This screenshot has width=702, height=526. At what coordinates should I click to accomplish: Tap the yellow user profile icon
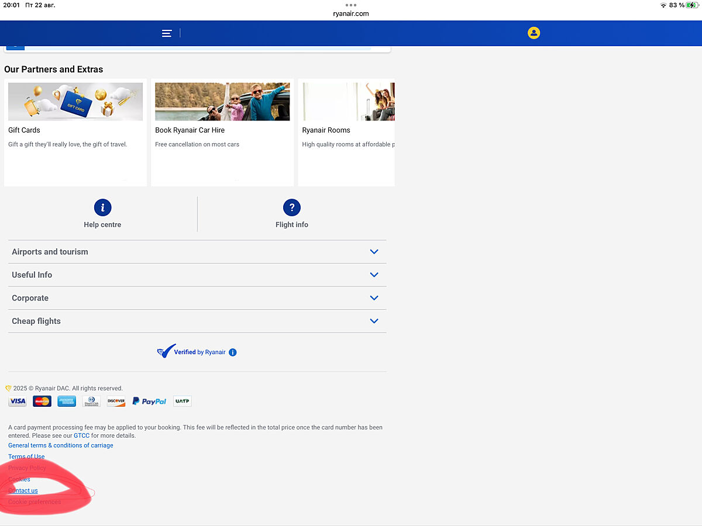coord(534,33)
